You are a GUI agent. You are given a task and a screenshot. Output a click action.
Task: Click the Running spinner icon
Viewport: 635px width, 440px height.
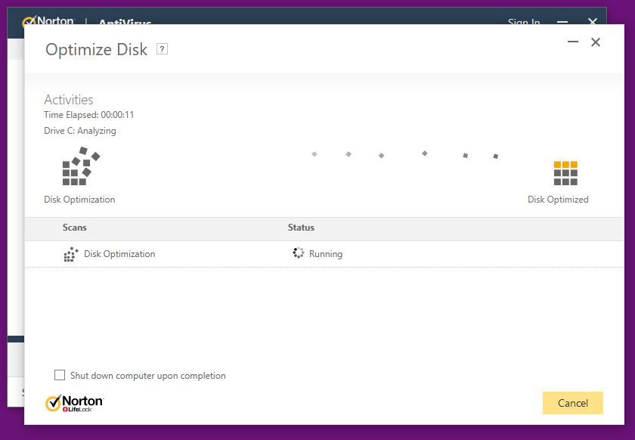299,253
